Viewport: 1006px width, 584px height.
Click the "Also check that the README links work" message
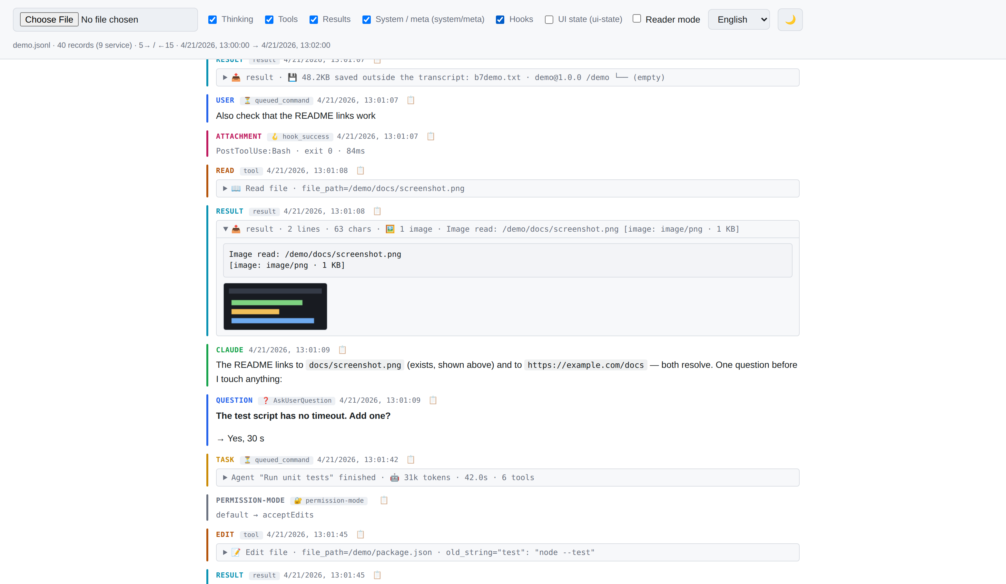[295, 116]
